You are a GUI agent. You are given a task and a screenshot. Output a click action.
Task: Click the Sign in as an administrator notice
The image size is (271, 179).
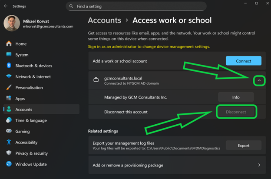point(149,46)
